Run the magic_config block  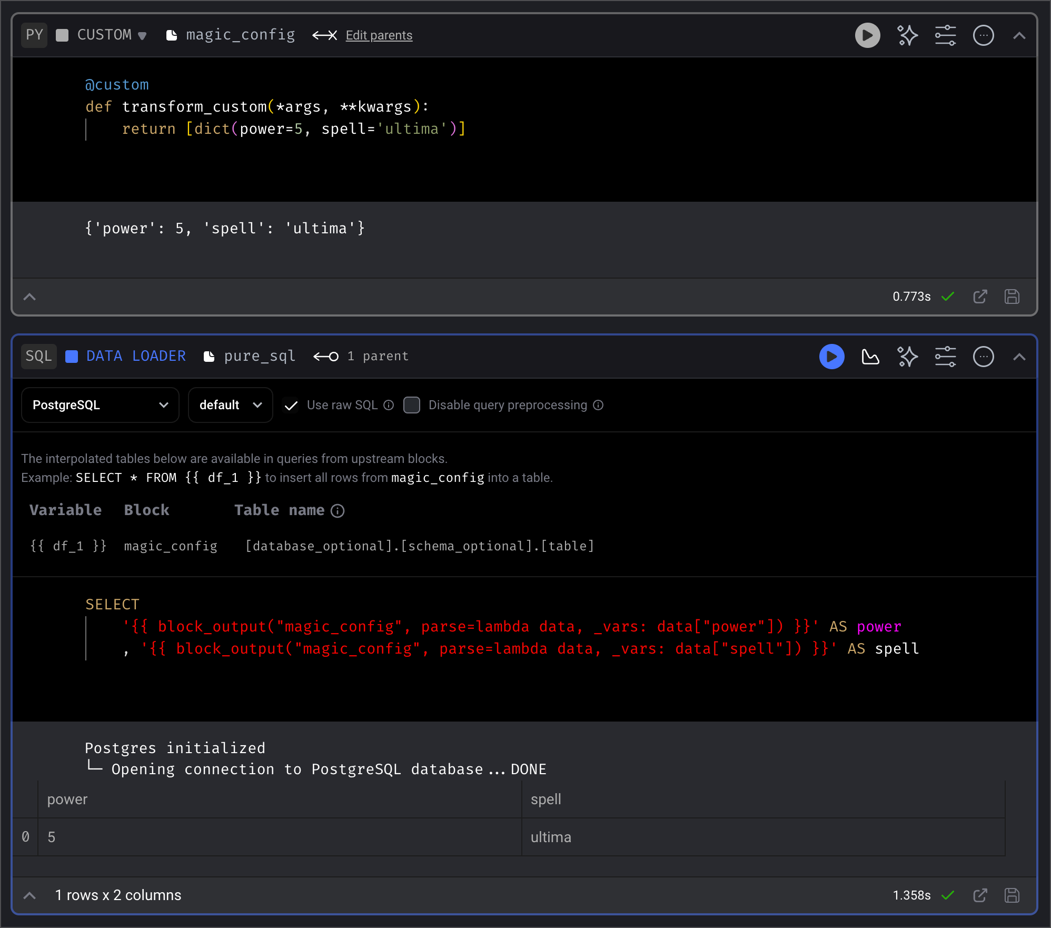pos(867,35)
